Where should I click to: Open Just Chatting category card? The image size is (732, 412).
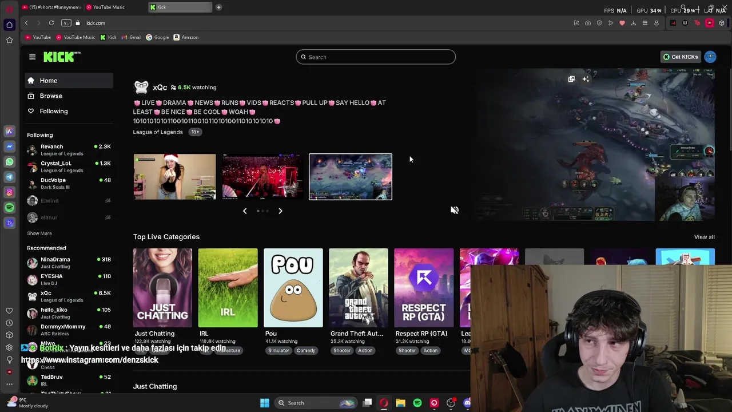coord(162,288)
